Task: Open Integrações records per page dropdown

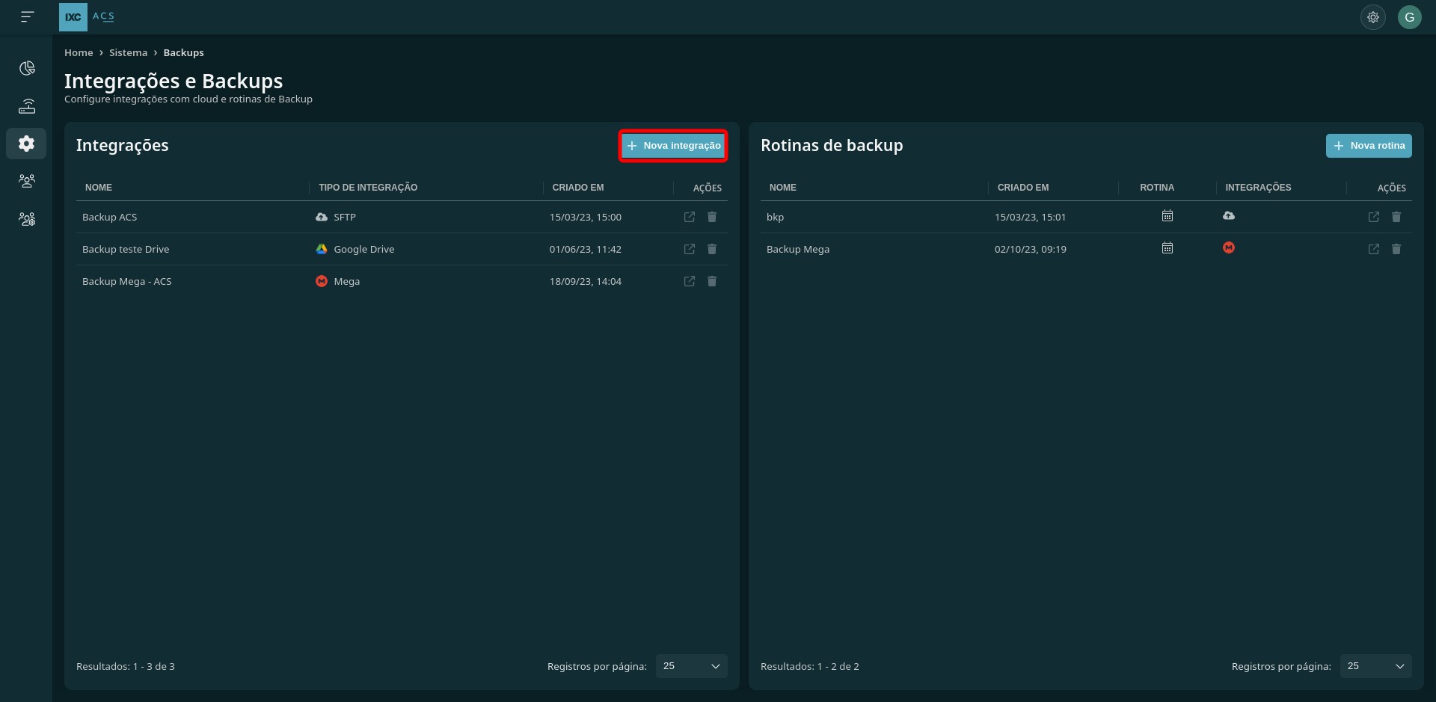Action: point(691,666)
